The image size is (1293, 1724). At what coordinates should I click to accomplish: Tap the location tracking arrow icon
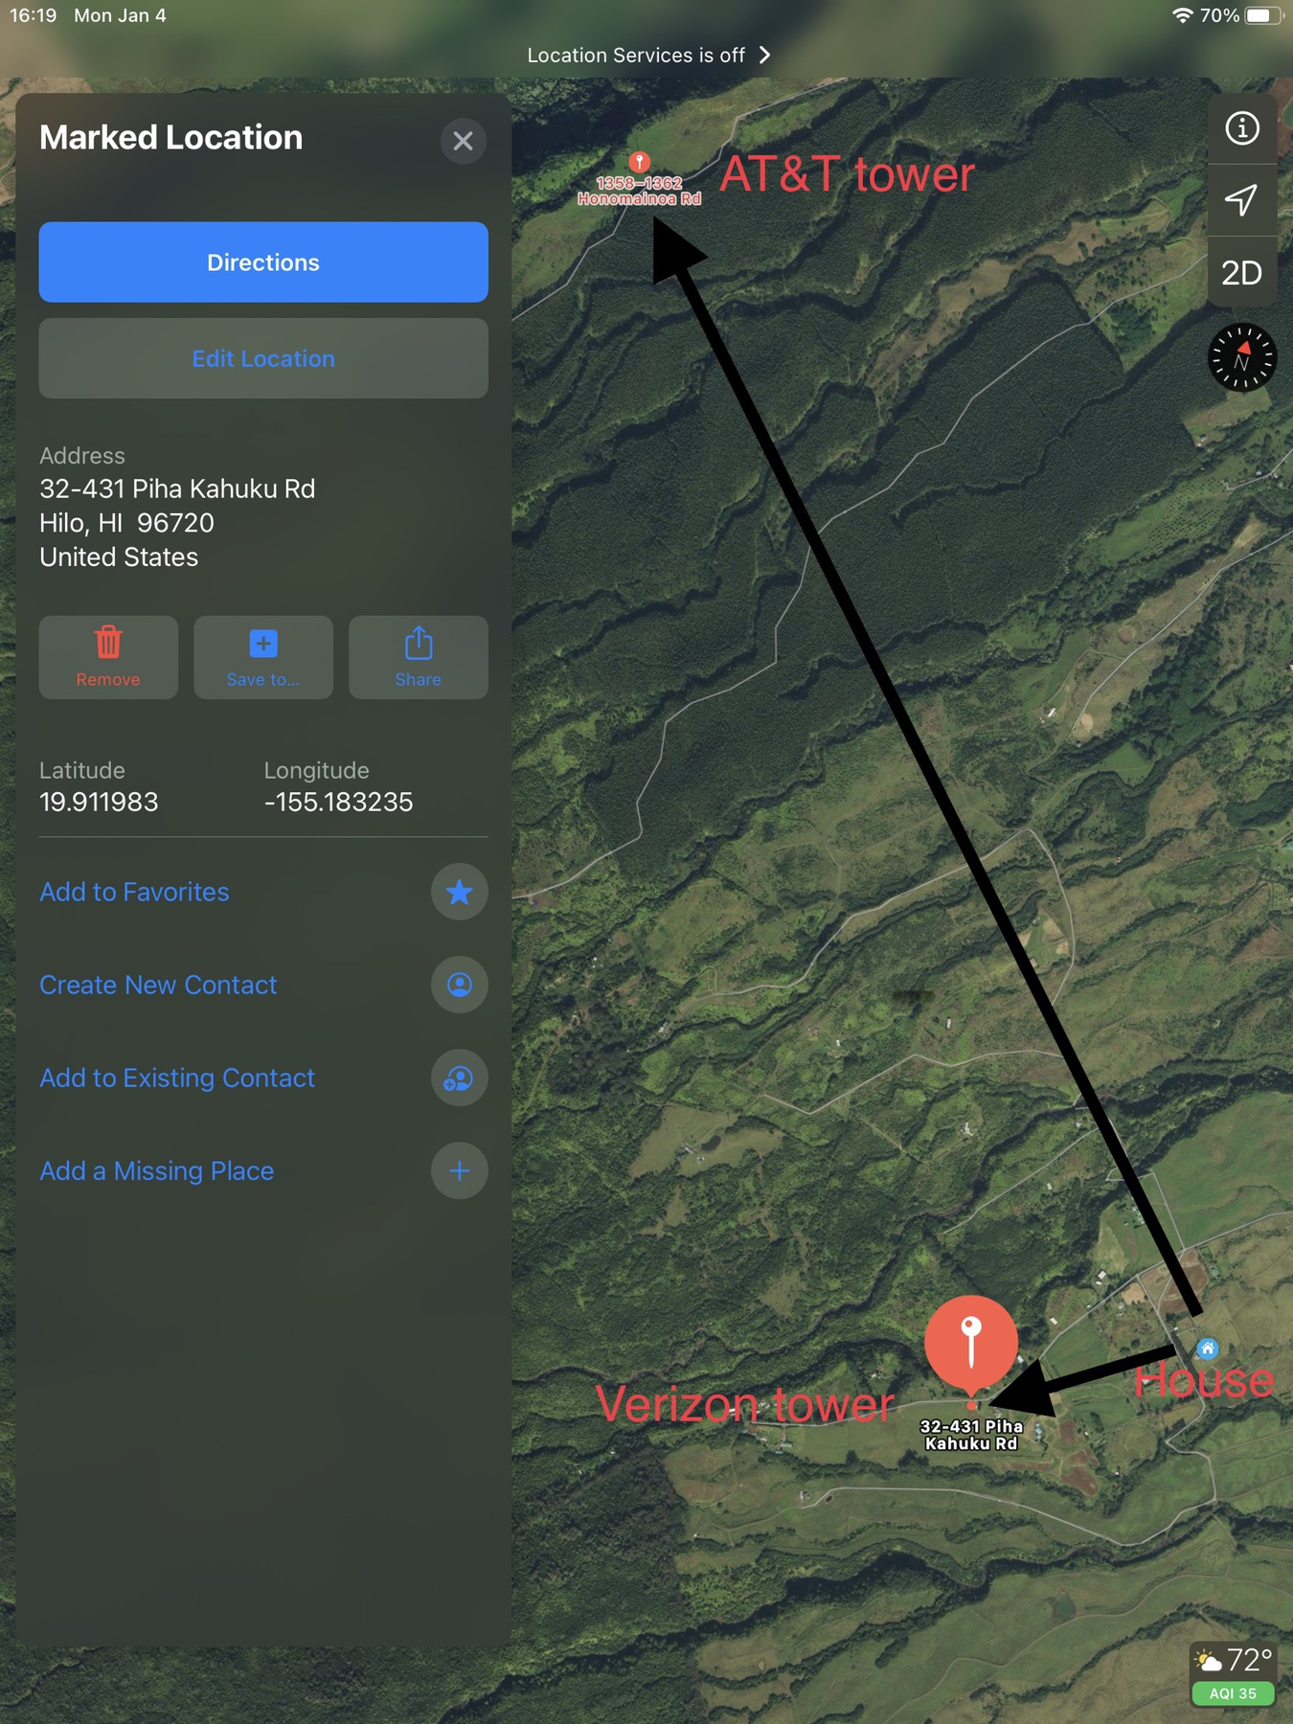(x=1241, y=200)
